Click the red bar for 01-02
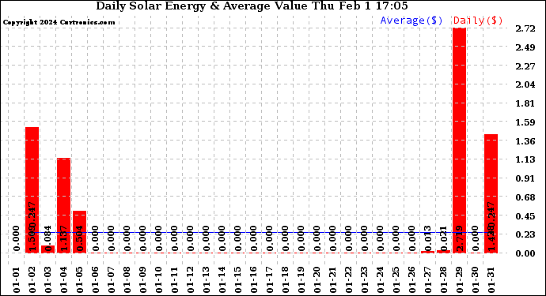This screenshot has width=546, height=296. 32,190
